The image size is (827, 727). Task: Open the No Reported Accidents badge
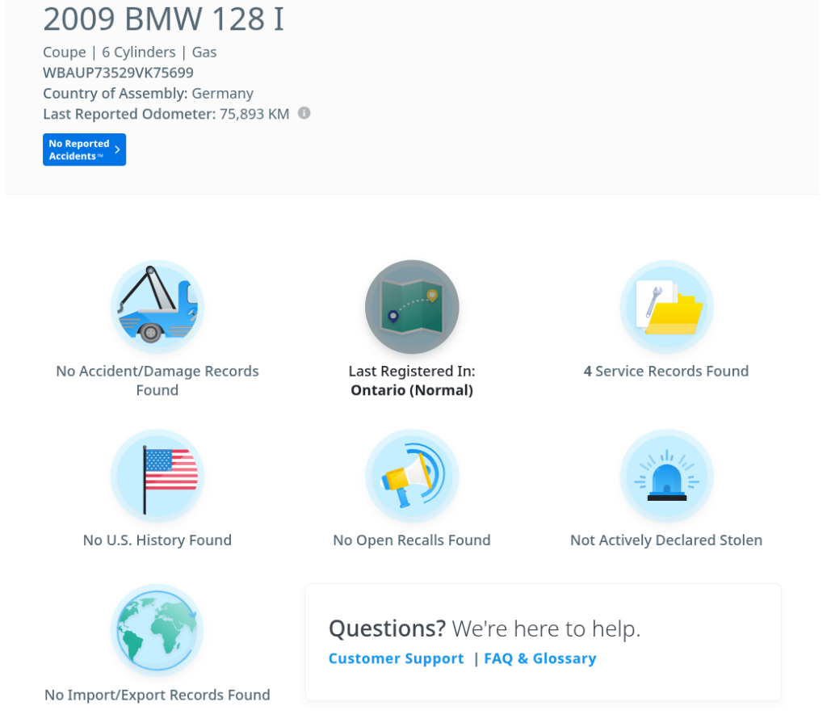coord(79,149)
